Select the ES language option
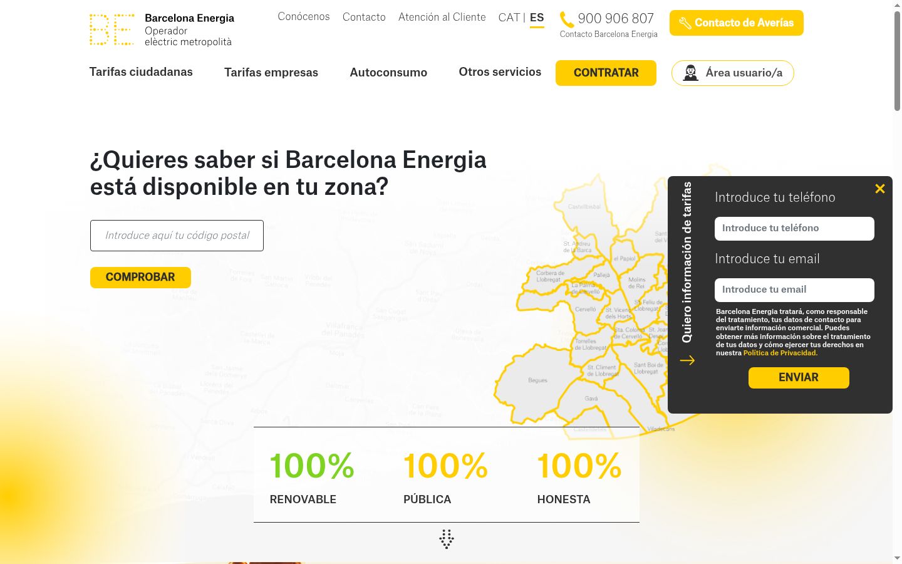This screenshot has width=902, height=564. (x=537, y=18)
